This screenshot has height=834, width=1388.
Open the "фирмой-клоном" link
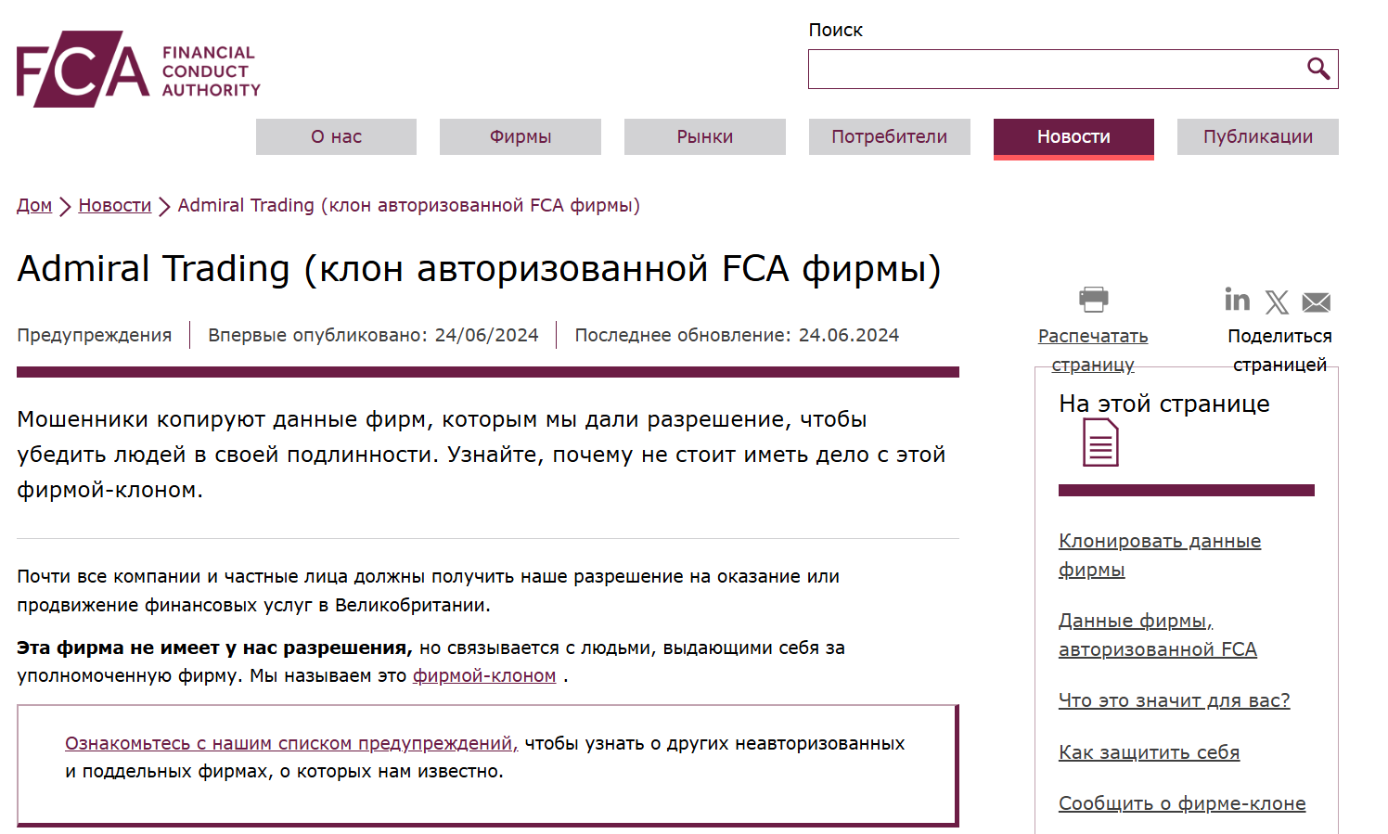(x=484, y=675)
